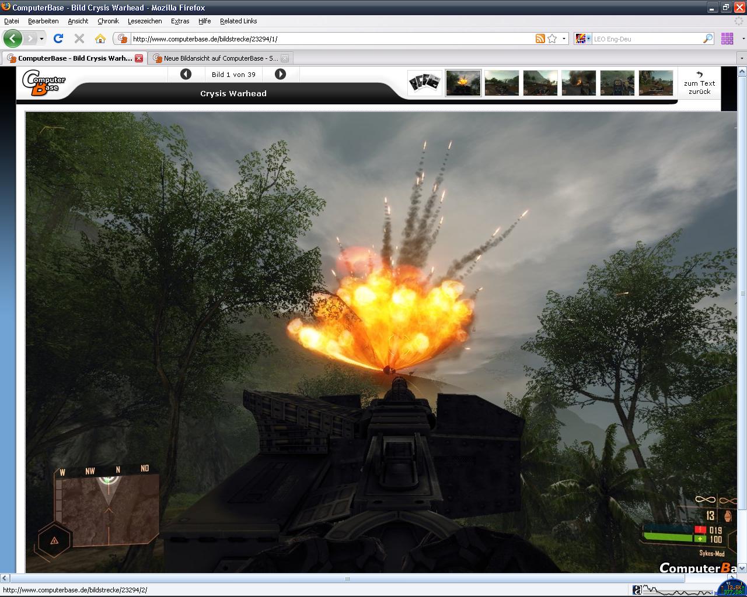Click the ComputerBase logo

(44, 82)
